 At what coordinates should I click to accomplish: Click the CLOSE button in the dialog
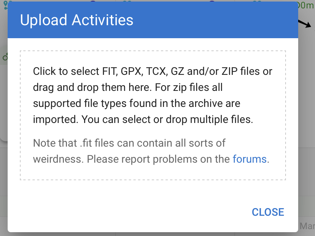tap(268, 212)
